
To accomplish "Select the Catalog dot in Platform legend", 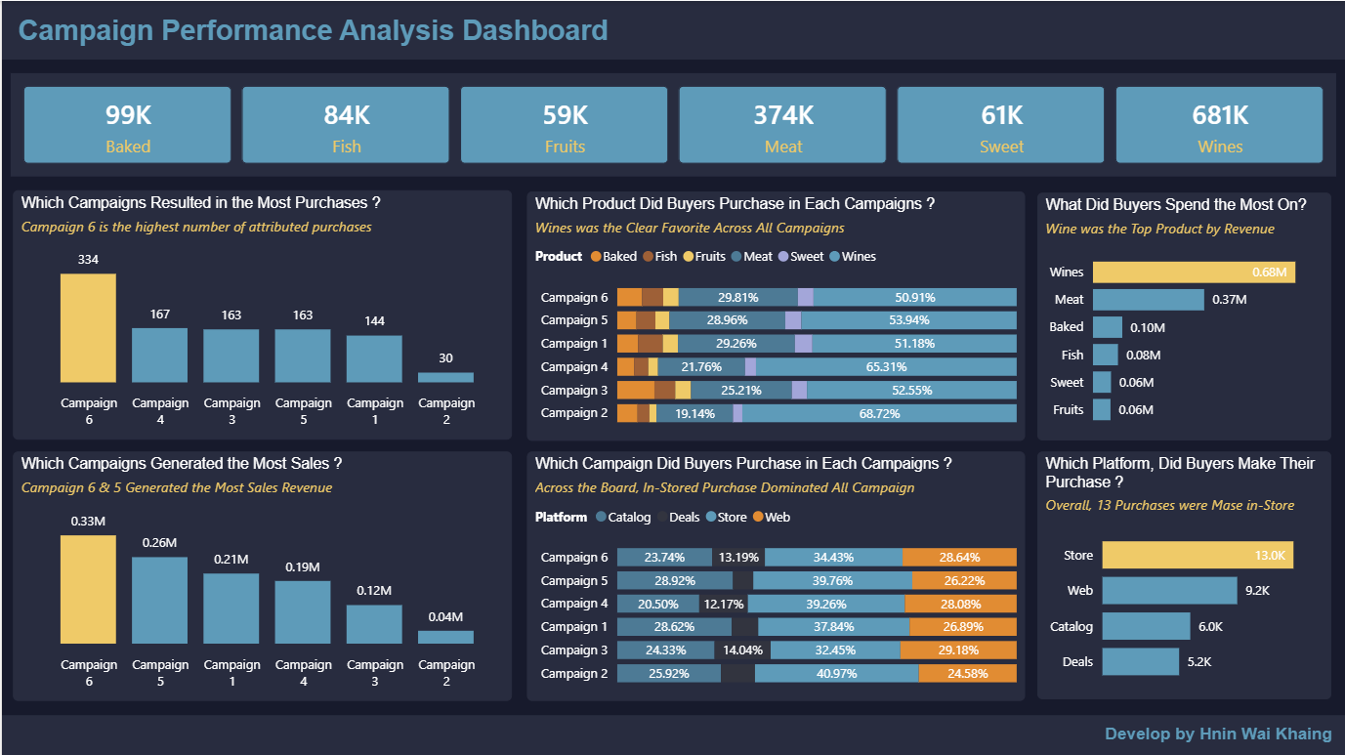I will pyautogui.click(x=602, y=517).
